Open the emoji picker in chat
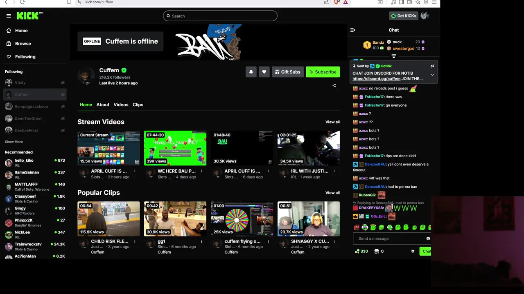This screenshot has height=294, width=524. click(x=428, y=238)
